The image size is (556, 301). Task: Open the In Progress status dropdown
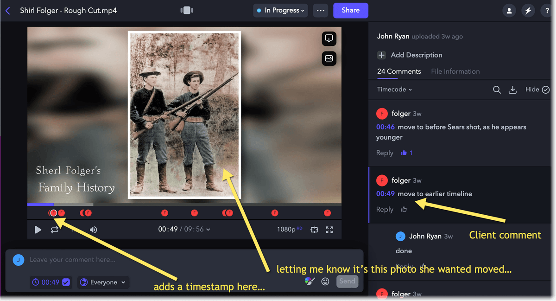click(280, 10)
